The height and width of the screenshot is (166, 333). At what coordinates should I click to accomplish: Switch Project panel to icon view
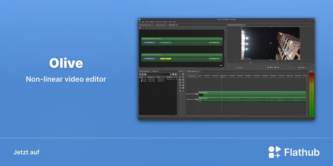(176, 74)
